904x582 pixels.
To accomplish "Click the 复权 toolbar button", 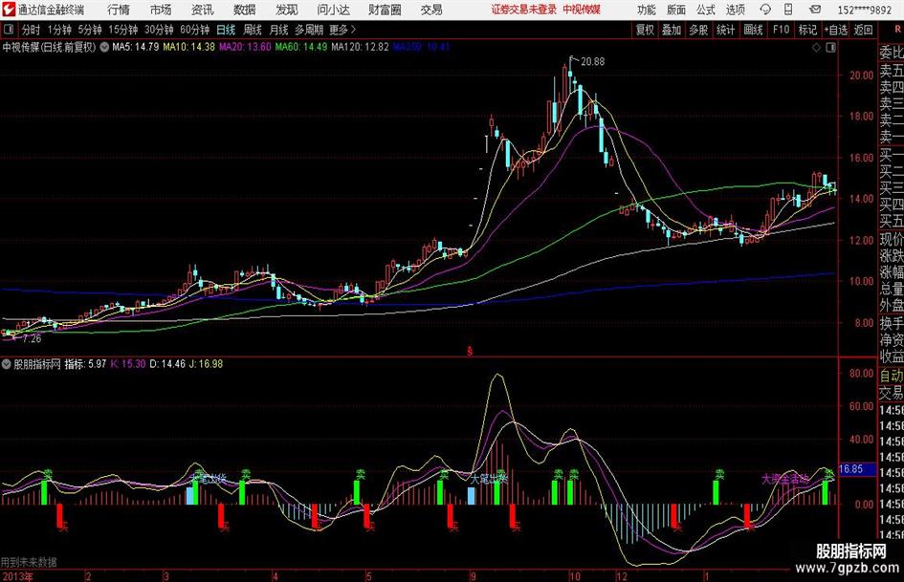I will [x=645, y=30].
